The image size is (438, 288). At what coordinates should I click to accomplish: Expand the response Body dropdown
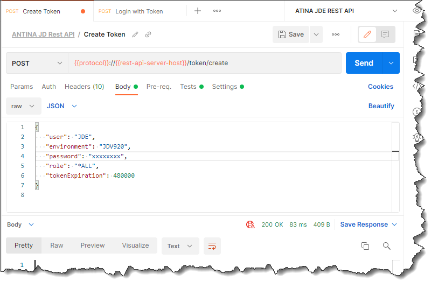coord(20,224)
